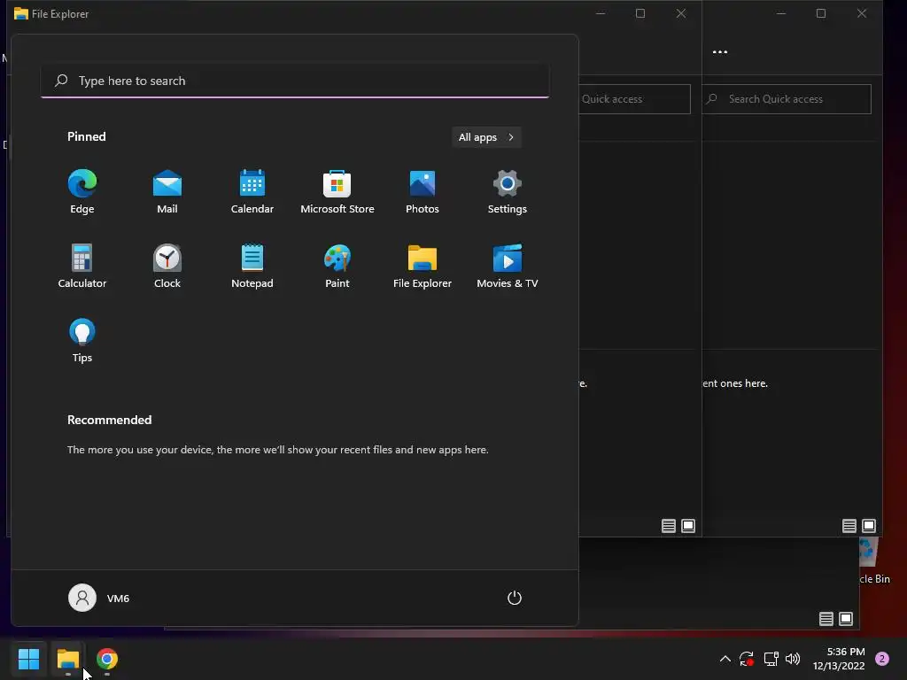907x680 pixels.
Task: Switch to details view in rightmost File Explorer
Action: coord(849,526)
